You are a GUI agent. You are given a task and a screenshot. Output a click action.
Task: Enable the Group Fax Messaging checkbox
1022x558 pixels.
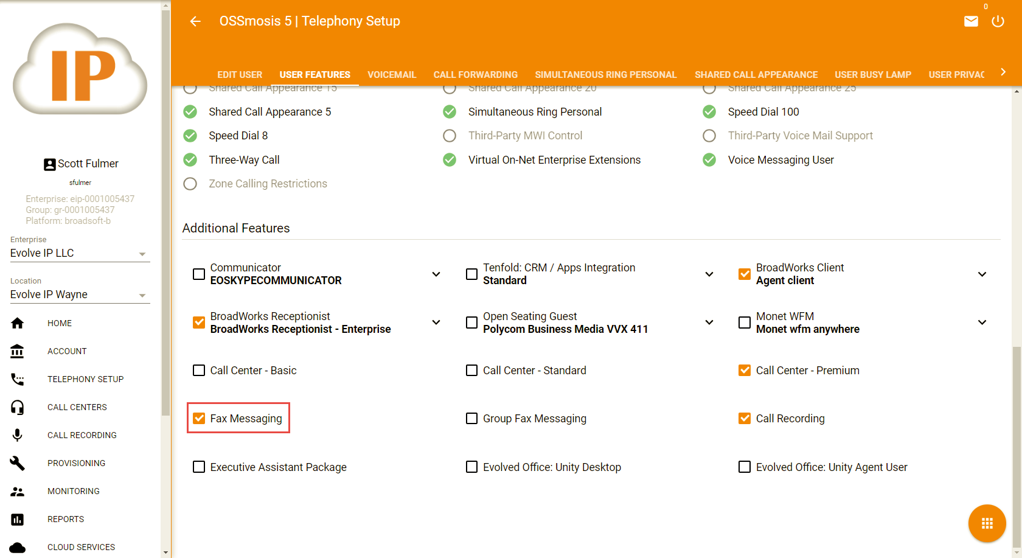[x=471, y=418]
